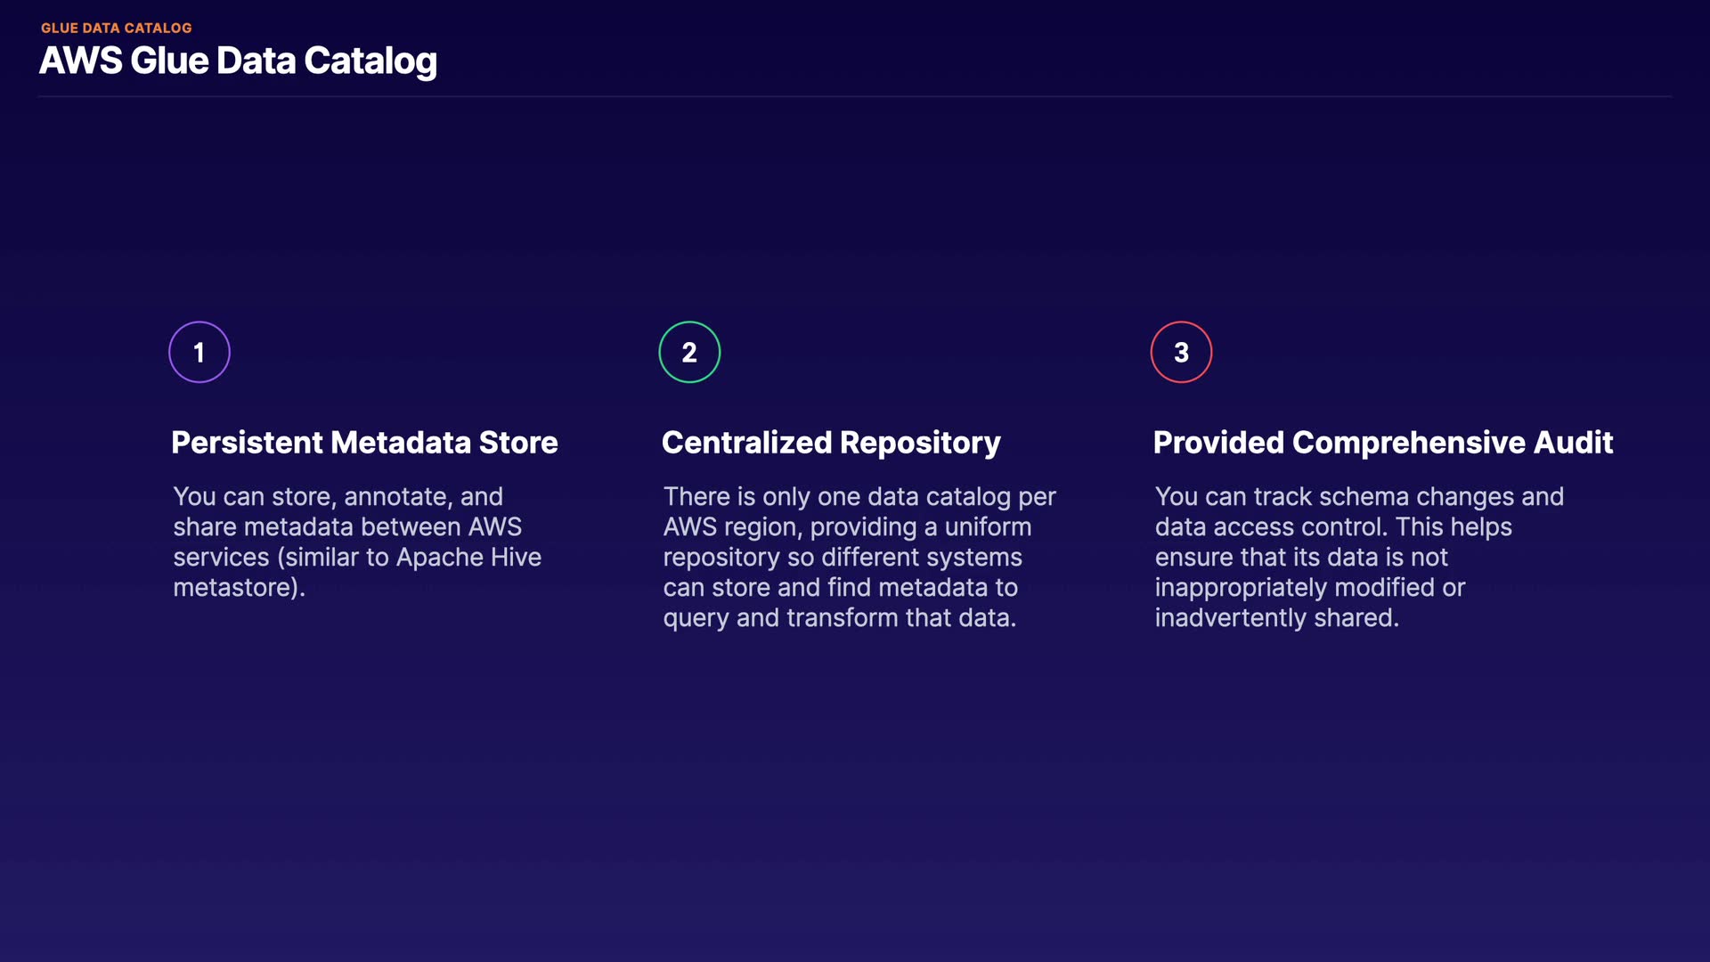This screenshot has width=1710, height=962.
Task: Click the purple number 1 circle
Action: (199, 353)
